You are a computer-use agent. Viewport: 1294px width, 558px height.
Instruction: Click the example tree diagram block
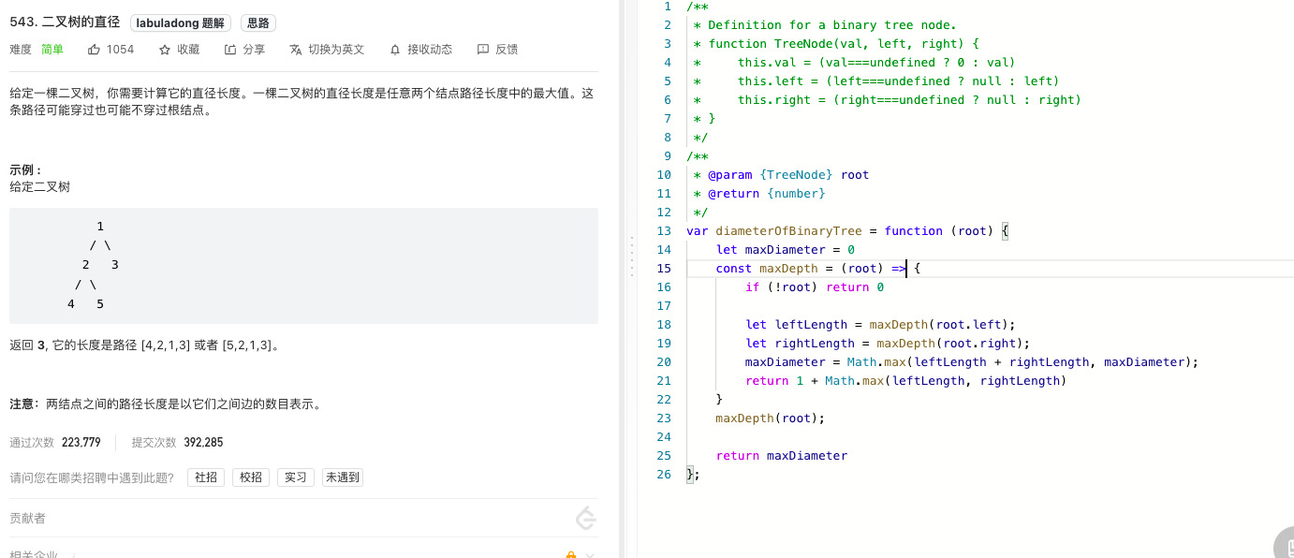303,266
